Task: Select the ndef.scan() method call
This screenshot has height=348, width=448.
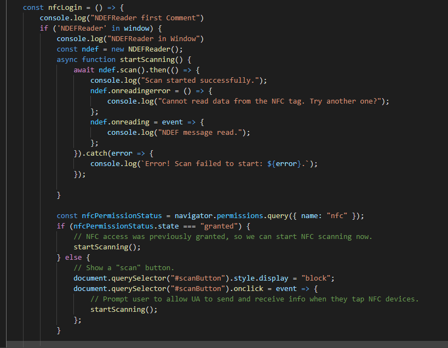Action: coord(122,70)
